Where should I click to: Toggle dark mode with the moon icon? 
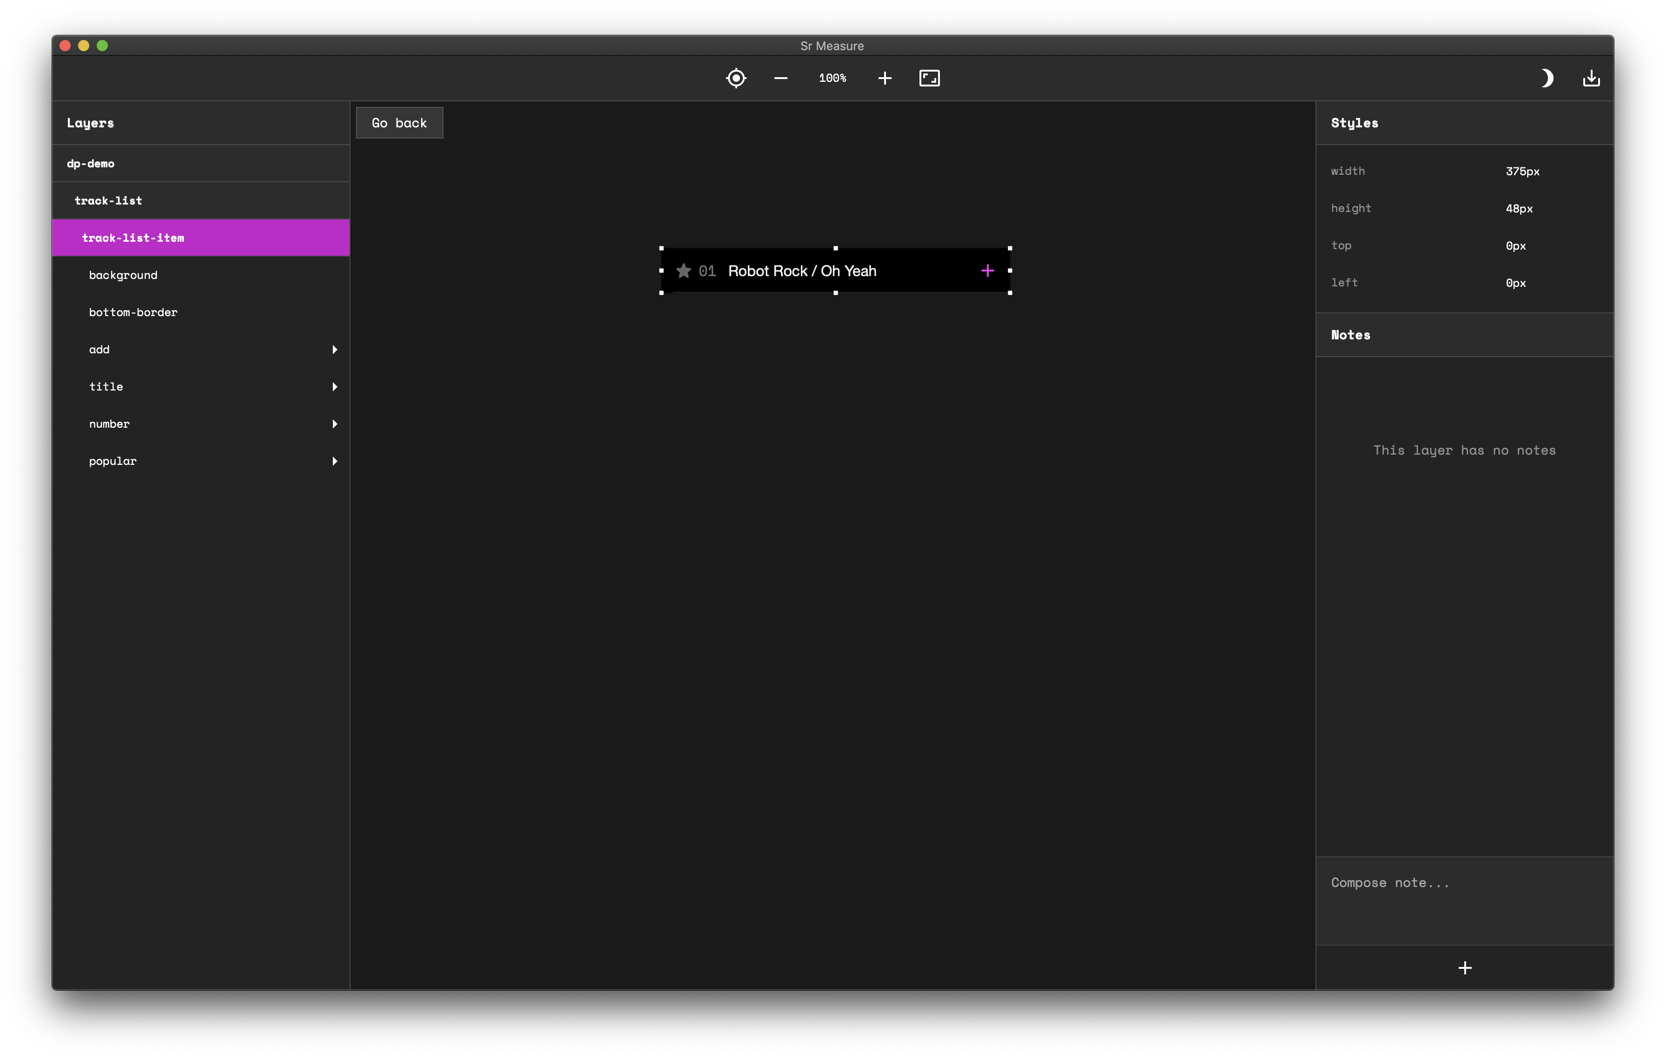coord(1547,78)
